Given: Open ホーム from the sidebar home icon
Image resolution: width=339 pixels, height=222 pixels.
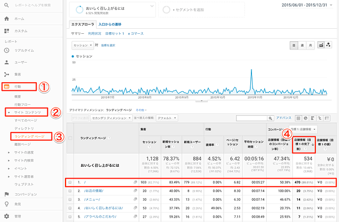Looking at the screenshot, I should click(x=7, y=19).
